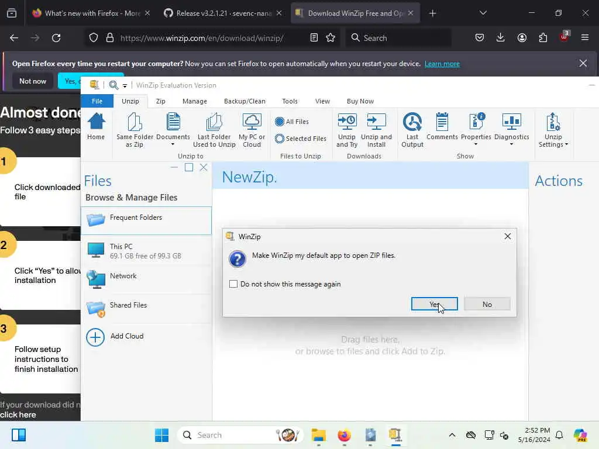Close the WinZip dialog with X
Screen dimensions: 599x449
click(x=507, y=236)
